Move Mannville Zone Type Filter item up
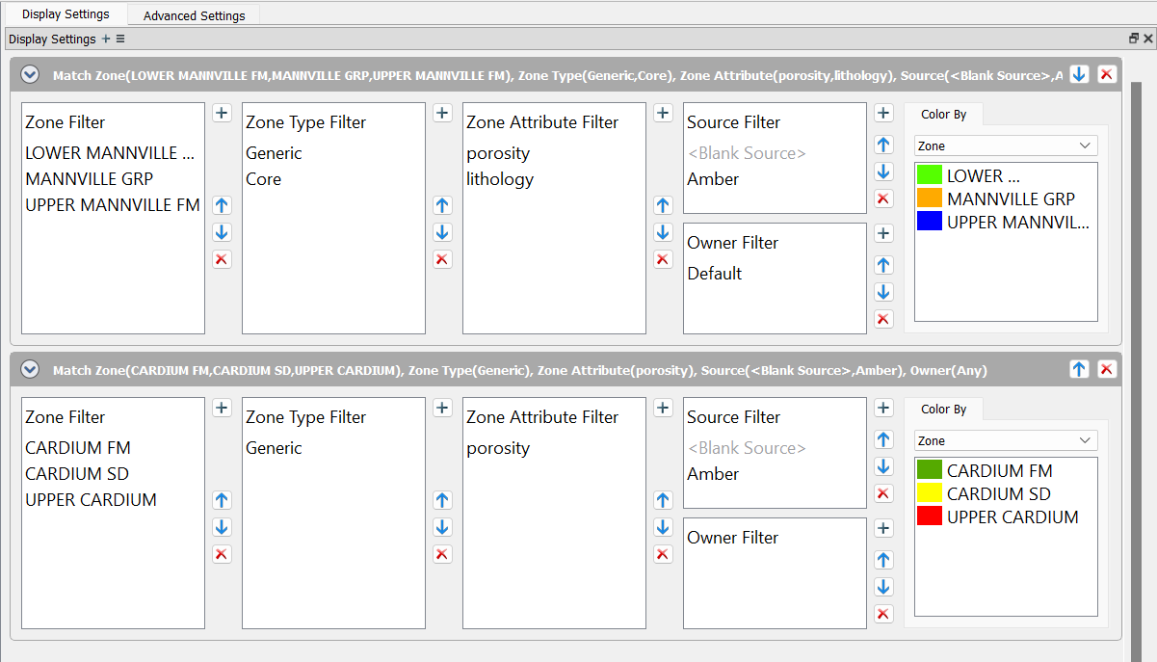Screen dimensions: 1157x662 tap(442, 205)
